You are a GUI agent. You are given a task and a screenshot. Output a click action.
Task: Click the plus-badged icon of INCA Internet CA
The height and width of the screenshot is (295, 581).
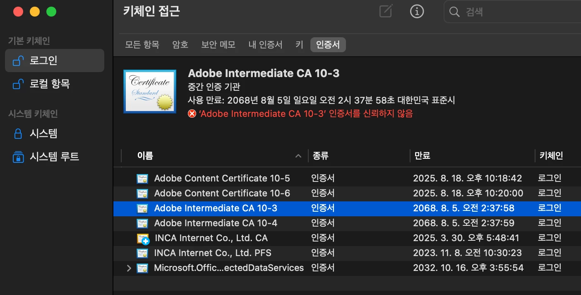(x=143, y=239)
